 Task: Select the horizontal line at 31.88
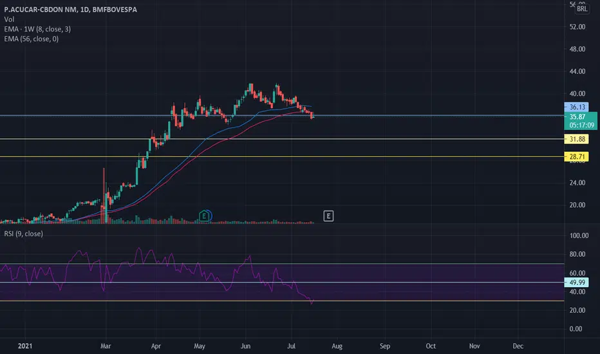tap(282, 139)
